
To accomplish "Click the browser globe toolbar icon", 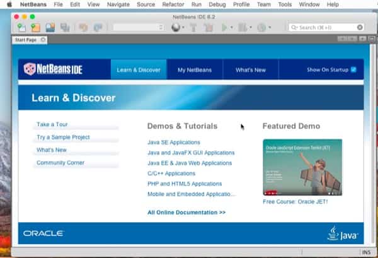I will (176, 27).
